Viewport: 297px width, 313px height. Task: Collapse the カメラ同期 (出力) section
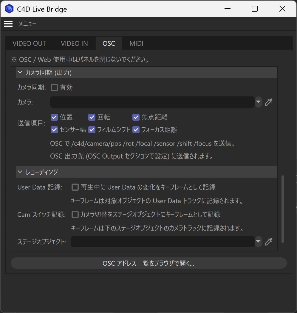(x=20, y=72)
